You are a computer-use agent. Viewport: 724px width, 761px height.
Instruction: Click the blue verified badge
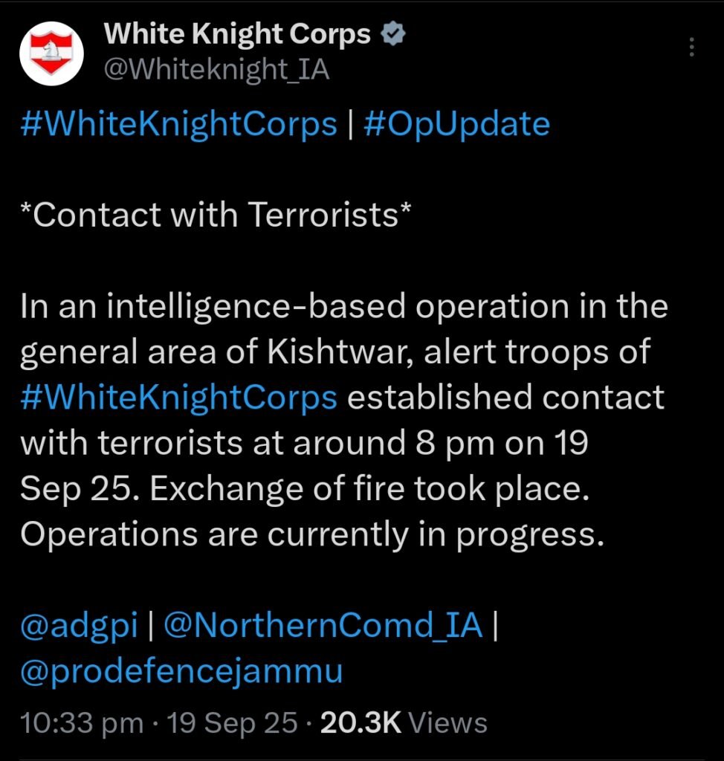pos(392,34)
